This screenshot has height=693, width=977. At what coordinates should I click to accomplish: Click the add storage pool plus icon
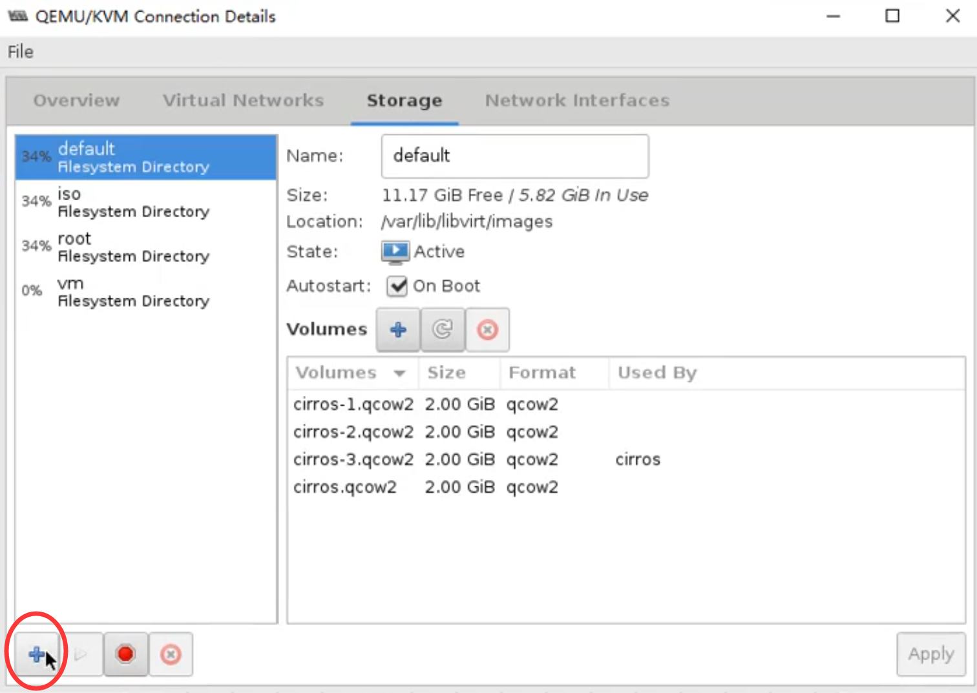(x=37, y=654)
